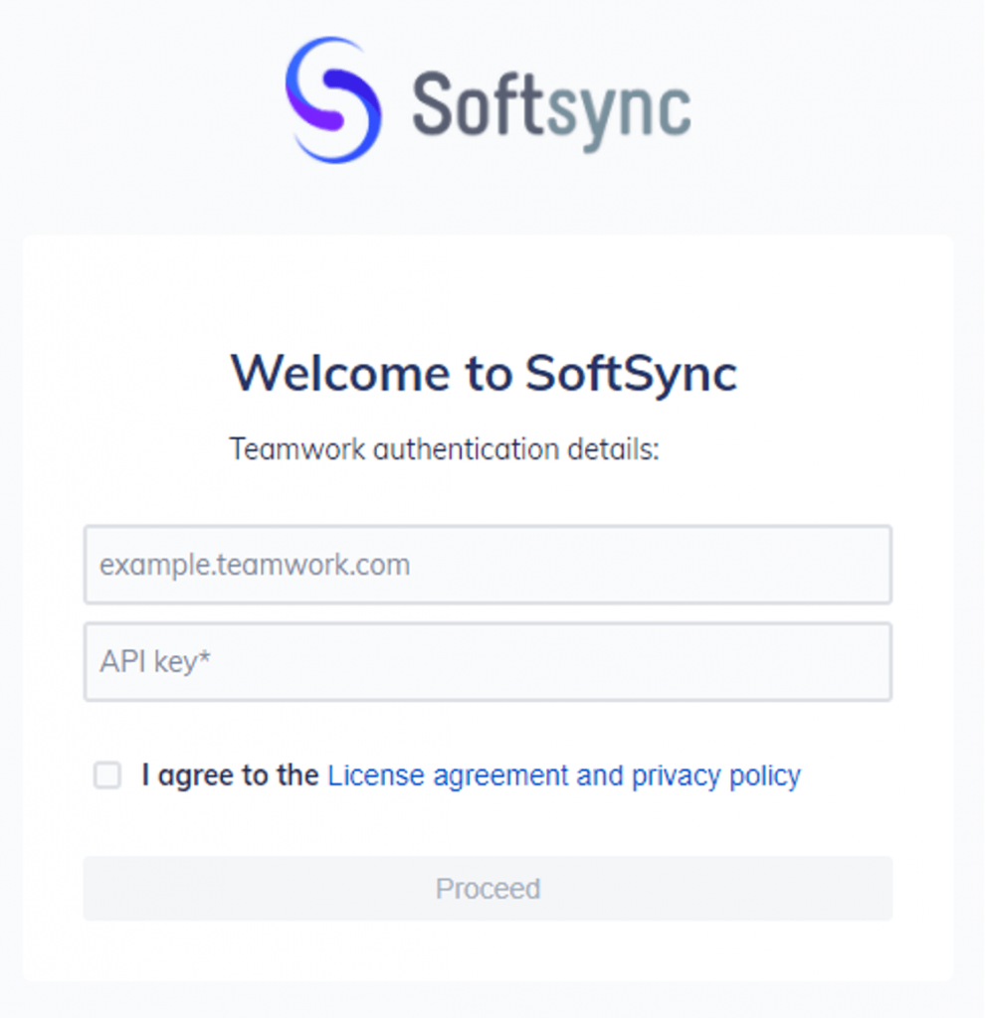
Task: Place cursor in the API key* textbox
Action: point(488,662)
